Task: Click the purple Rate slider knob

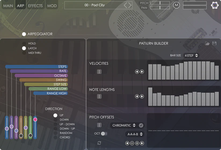Action: 12,126
